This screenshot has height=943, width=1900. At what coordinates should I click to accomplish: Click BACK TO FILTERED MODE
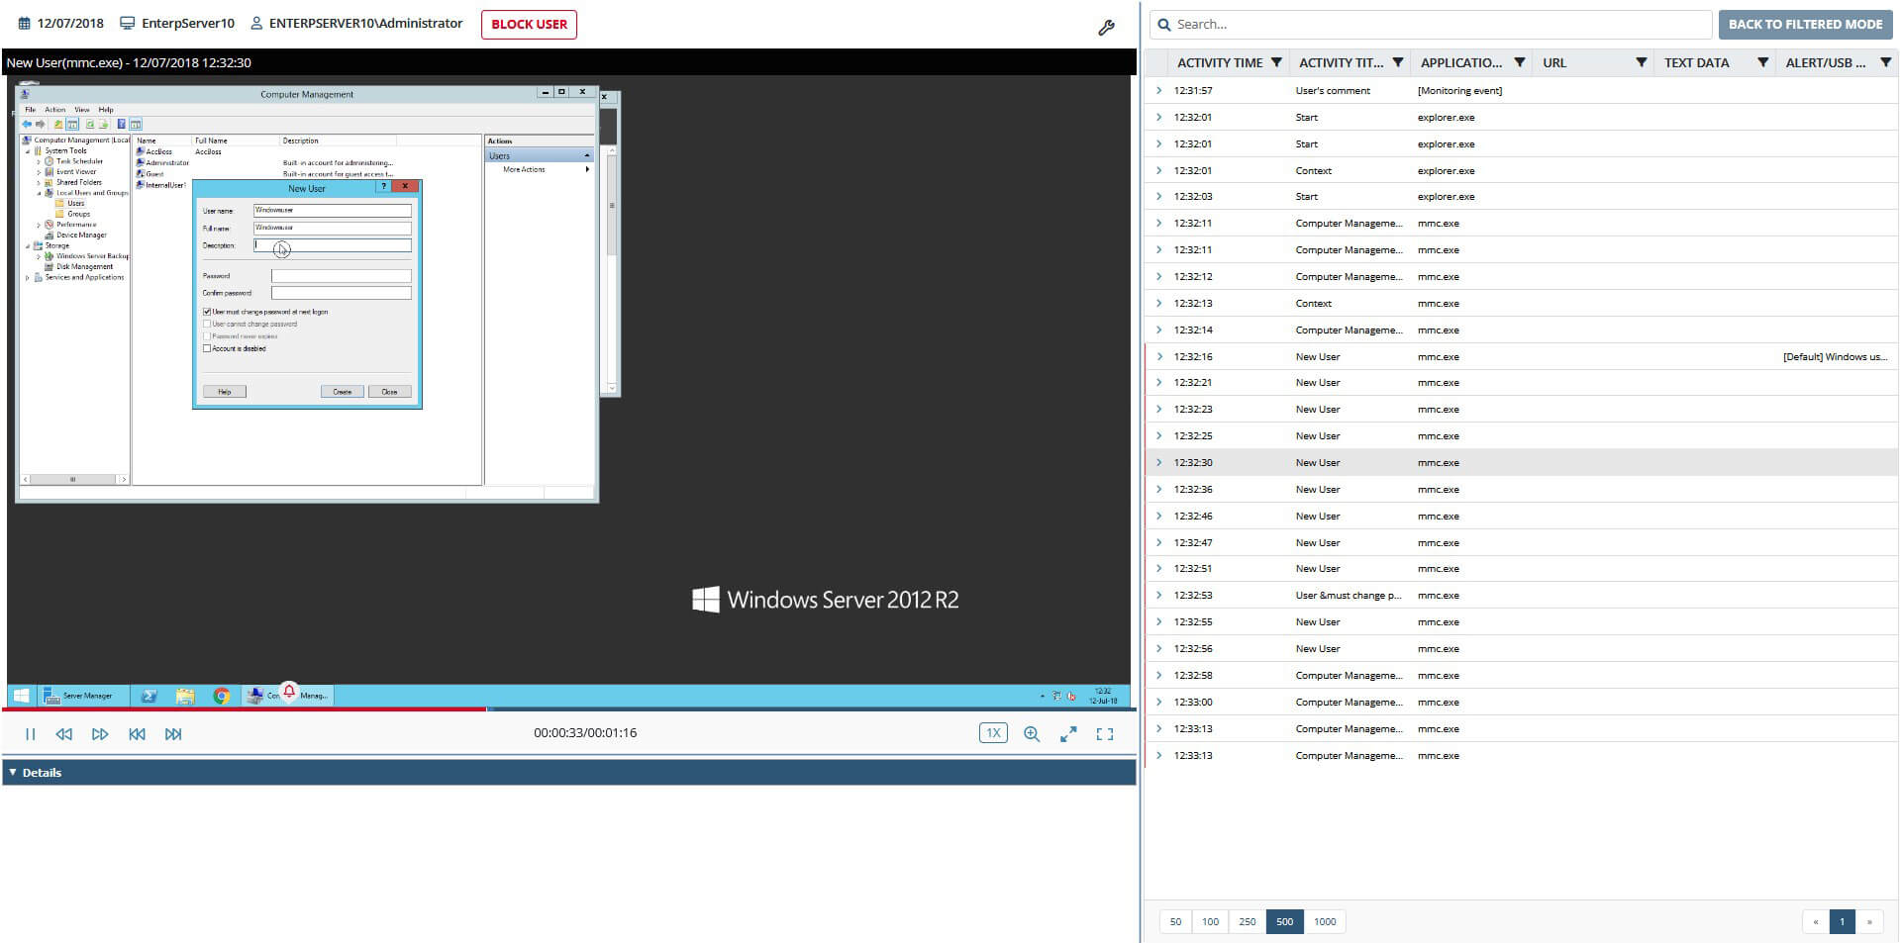coord(1805,24)
